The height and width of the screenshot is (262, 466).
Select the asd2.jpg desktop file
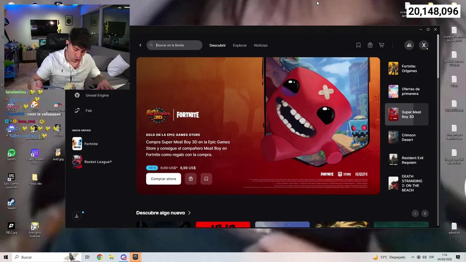click(58, 155)
